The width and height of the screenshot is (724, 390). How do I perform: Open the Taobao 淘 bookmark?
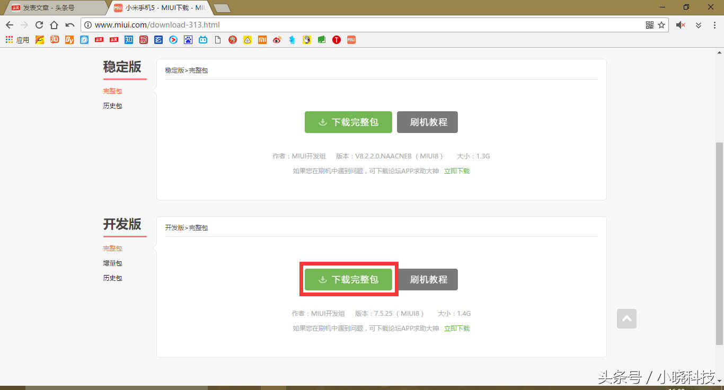click(55, 40)
